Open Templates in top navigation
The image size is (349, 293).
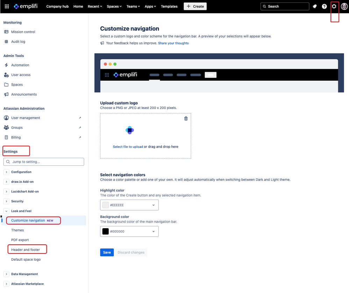click(x=169, y=6)
